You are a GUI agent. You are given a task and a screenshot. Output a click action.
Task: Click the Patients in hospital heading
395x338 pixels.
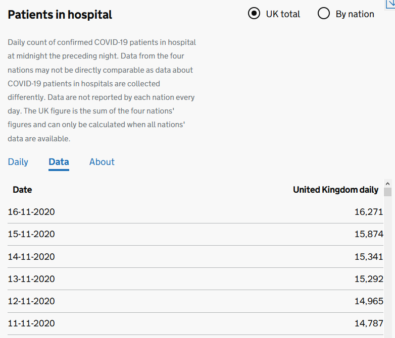click(x=60, y=15)
